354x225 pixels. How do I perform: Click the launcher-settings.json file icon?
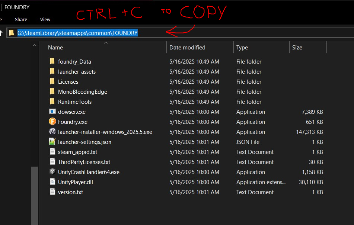point(52,142)
